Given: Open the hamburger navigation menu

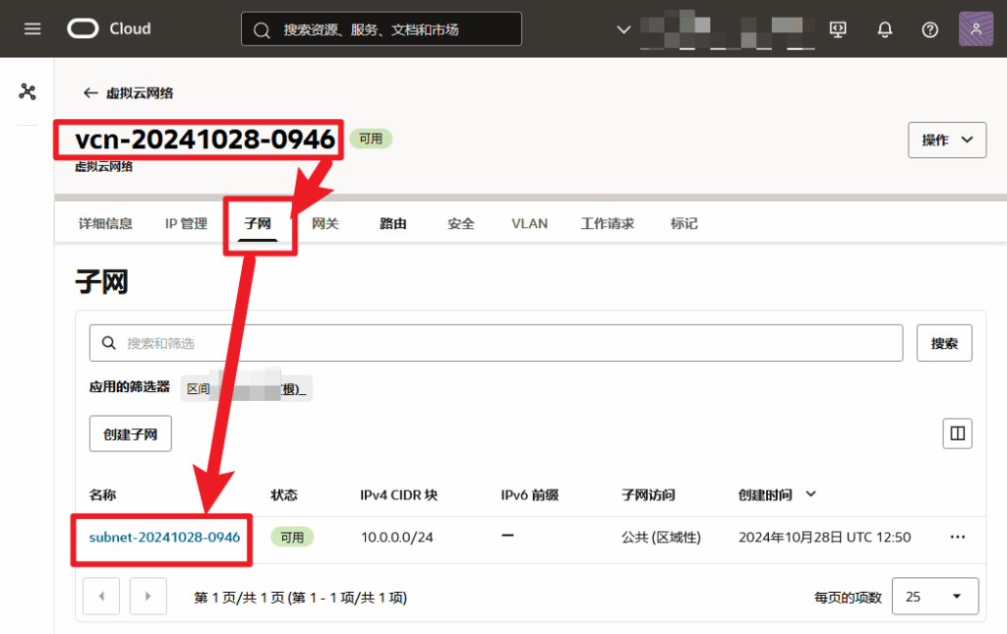Looking at the screenshot, I should point(32,29).
